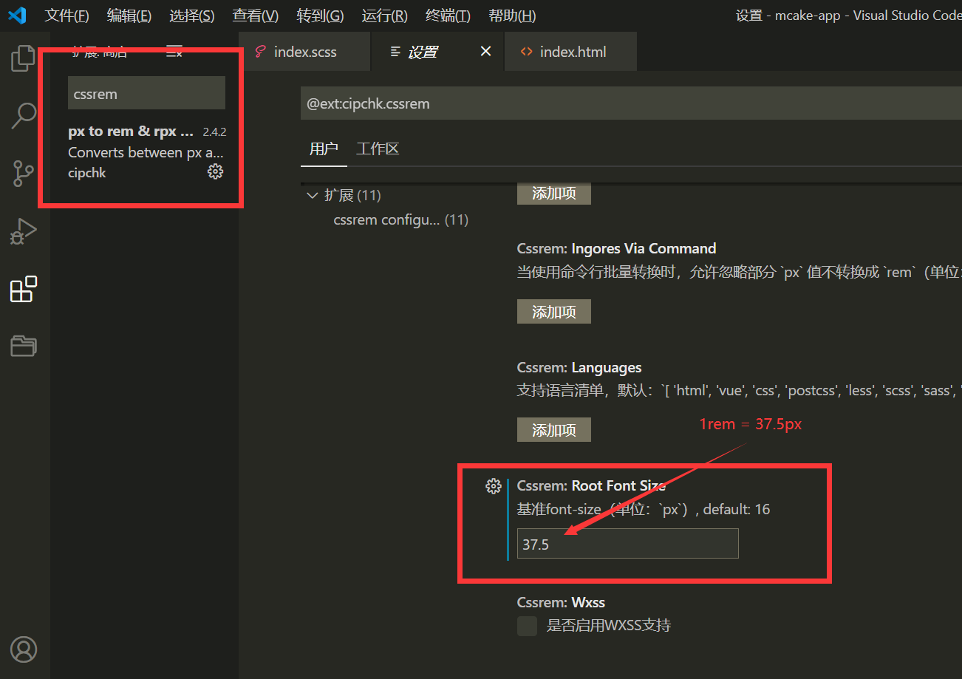The image size is (962, 679).
Task: Select cssrem configu... (11) tree item
Action: tap(400, 219)
